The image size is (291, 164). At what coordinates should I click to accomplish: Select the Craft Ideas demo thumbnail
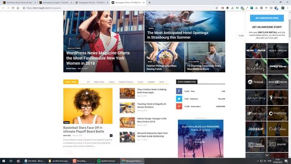point(278,129)
